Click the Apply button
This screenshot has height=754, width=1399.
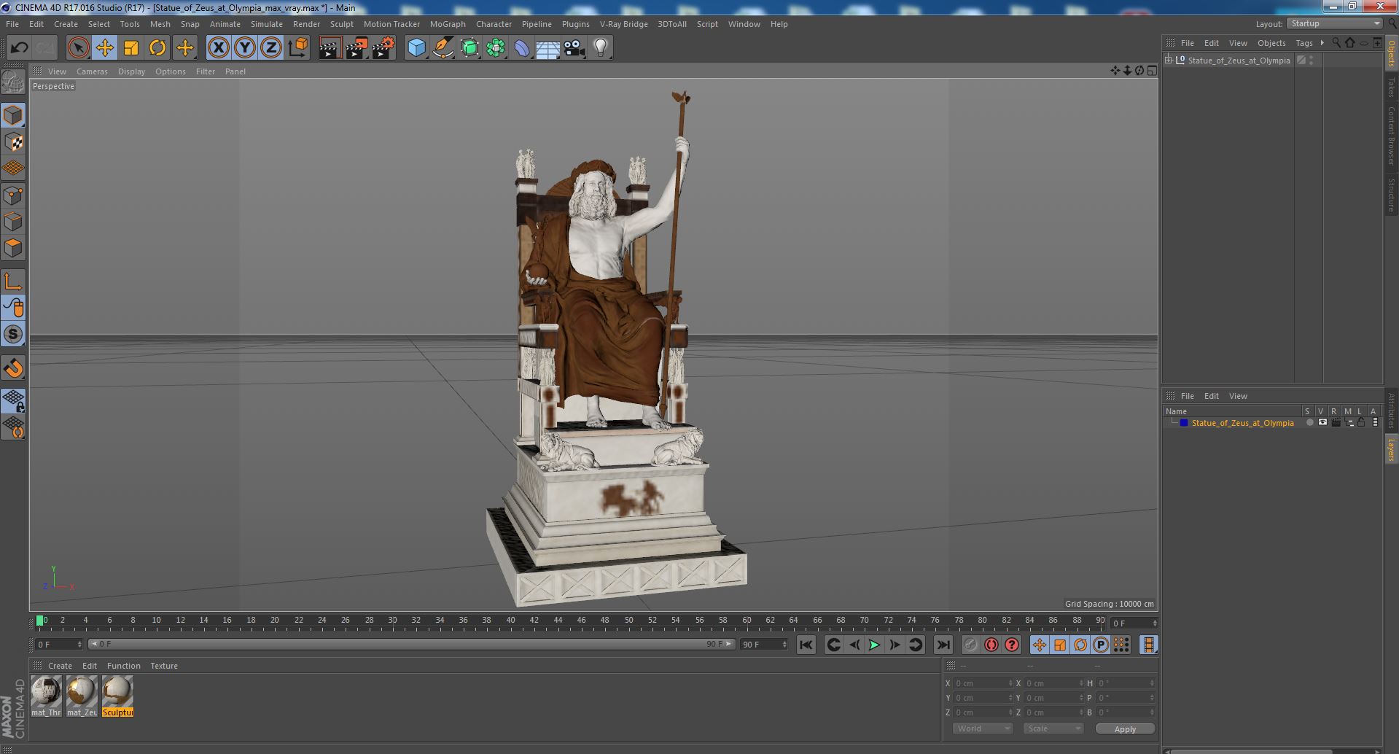coord(1125,729)
